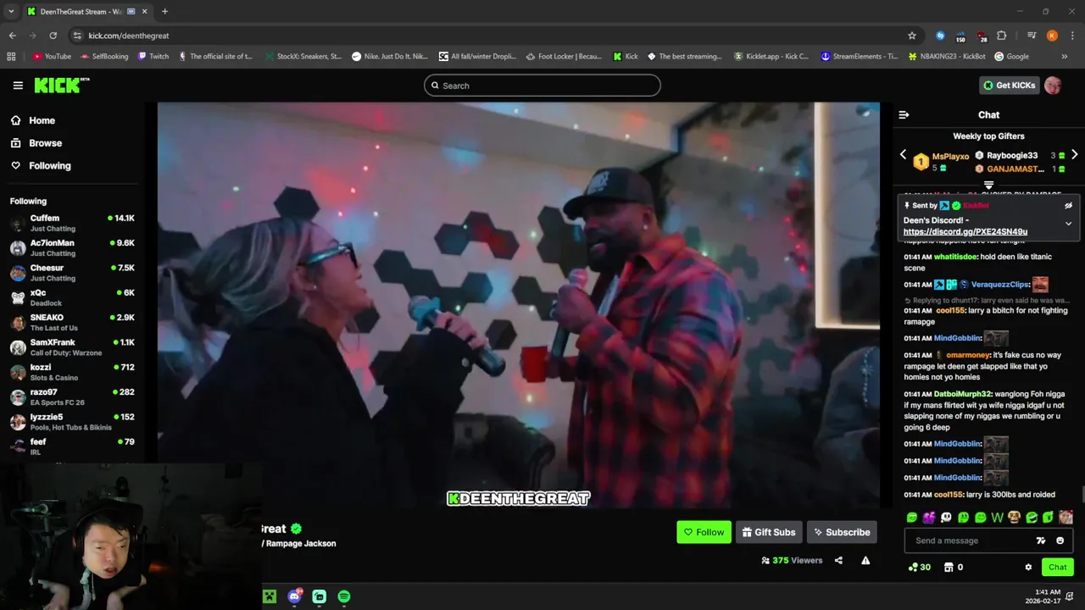Open the emoji picker in chat input
1085x610 pixels.
1060,541
